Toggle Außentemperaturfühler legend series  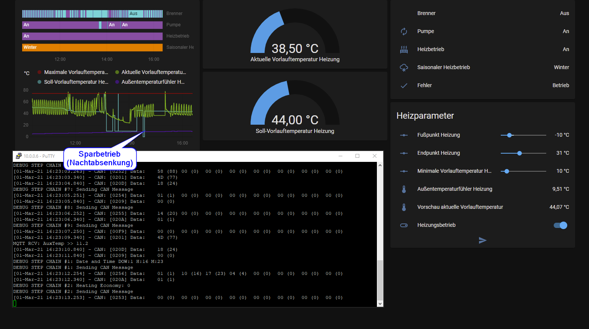point(150,82)
